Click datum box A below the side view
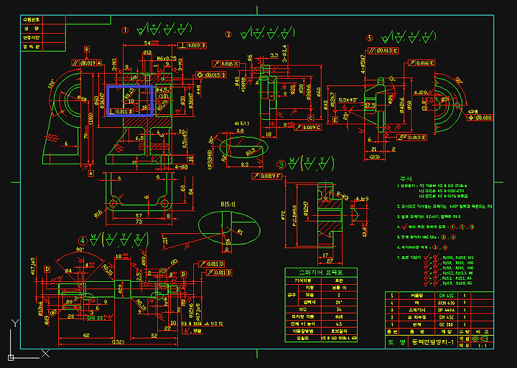Image resolution: width=517 pixels, height=368 pixels. (x=91, y=173)
